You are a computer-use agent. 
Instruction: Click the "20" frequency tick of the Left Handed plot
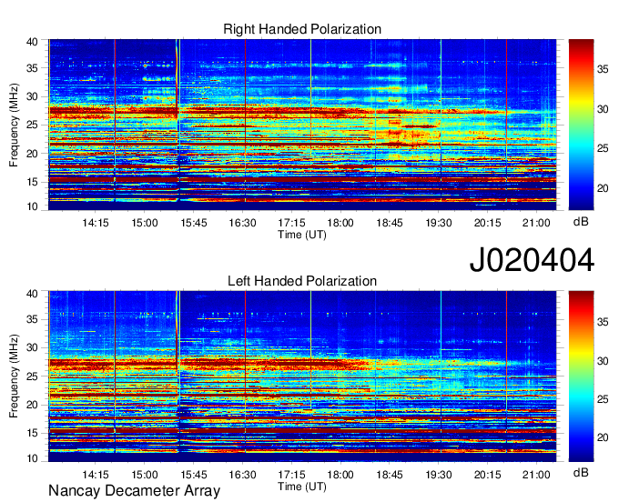click(x=33, y=405)
